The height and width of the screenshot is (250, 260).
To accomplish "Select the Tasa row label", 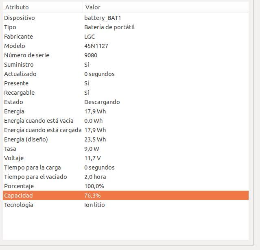I will 10,149.
